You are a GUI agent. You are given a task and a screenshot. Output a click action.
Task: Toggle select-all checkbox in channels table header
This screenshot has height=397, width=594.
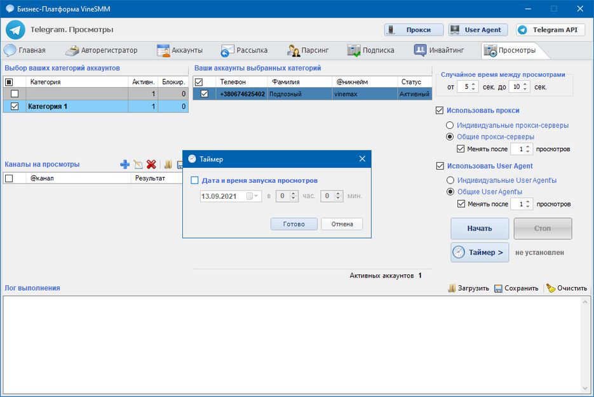[x=9, y=178]
